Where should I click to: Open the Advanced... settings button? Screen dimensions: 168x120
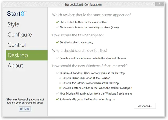[x=145, y=106]
